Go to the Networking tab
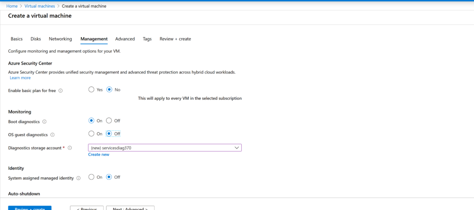 tap(60, 39)
